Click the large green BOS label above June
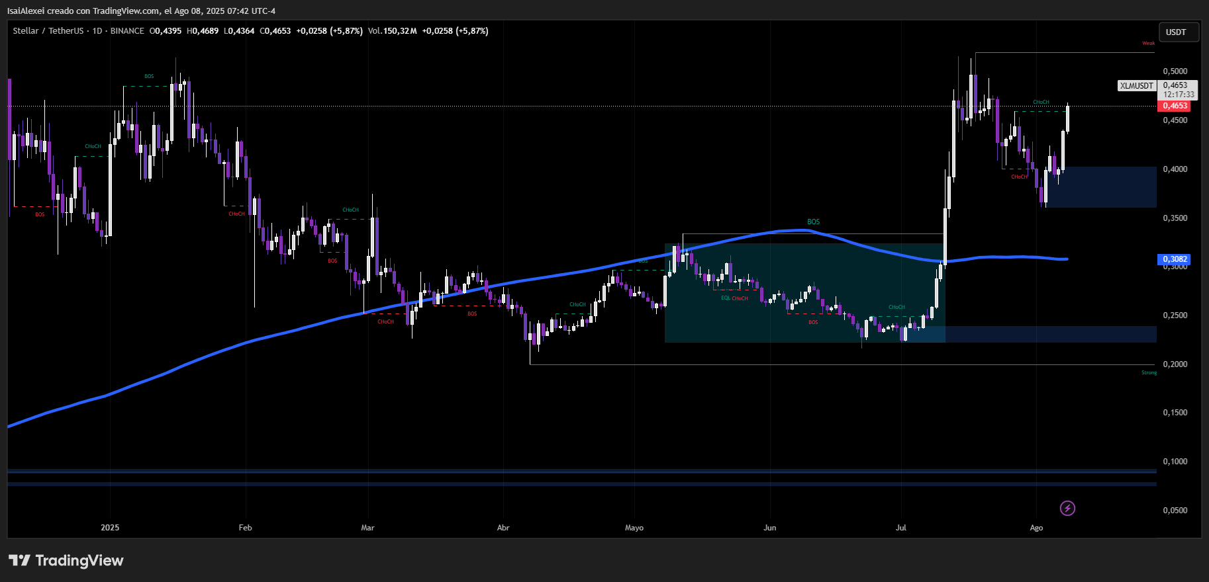Viewport: 1209px width, 582px height. [813, 222]
